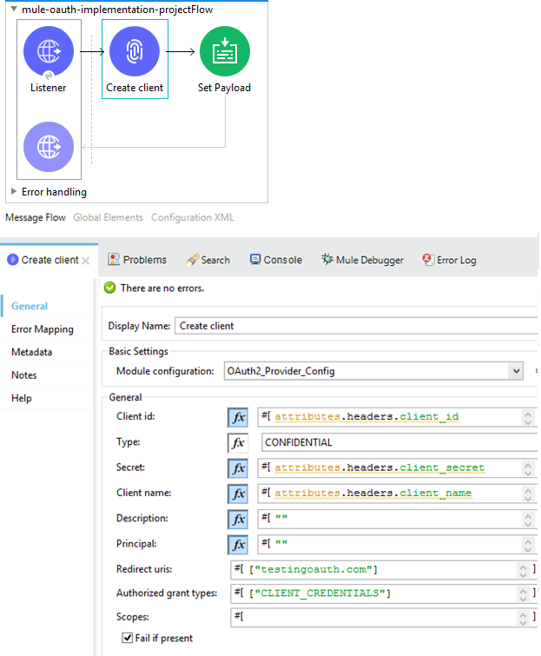
Task: Select the Listener node icon in flow
Action: 49,51
